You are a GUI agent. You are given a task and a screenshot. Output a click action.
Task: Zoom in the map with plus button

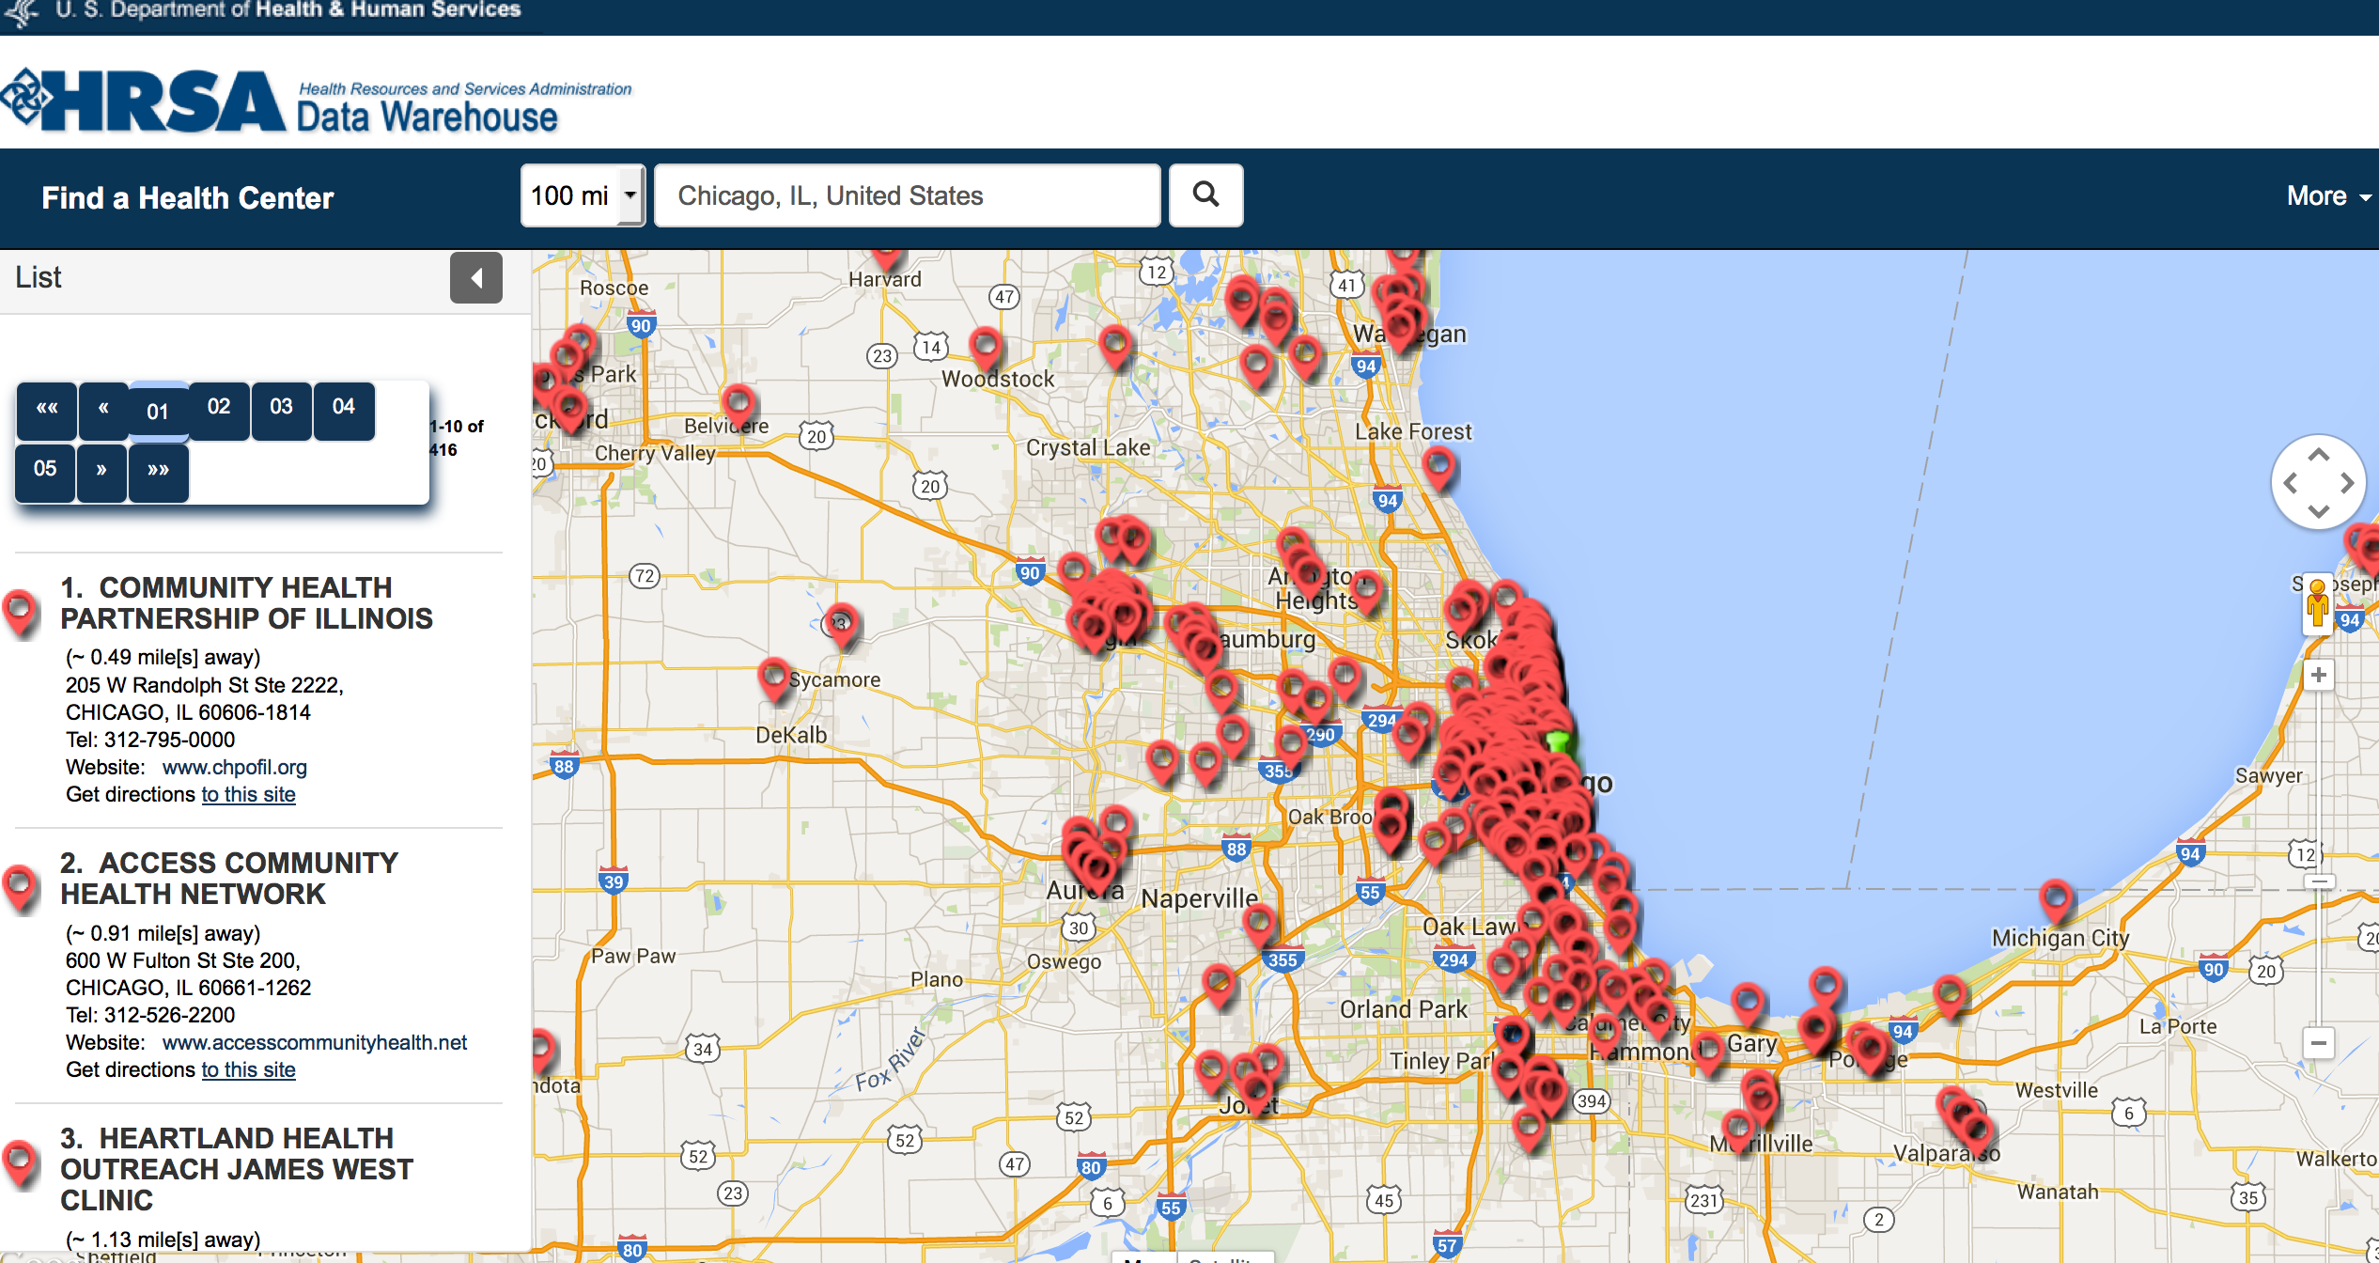(2319, 675)
